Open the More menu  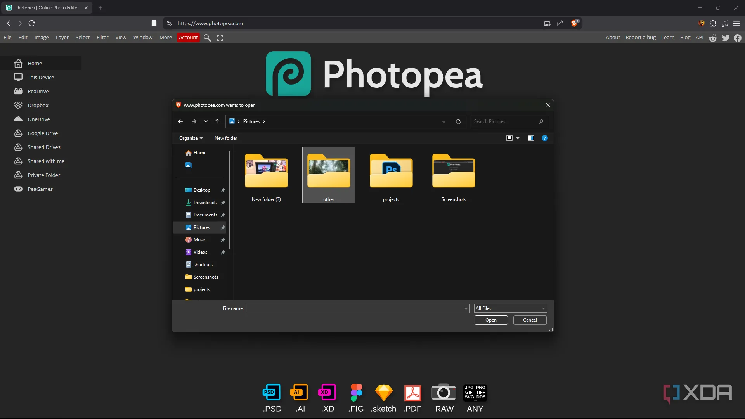click(166, 37)
